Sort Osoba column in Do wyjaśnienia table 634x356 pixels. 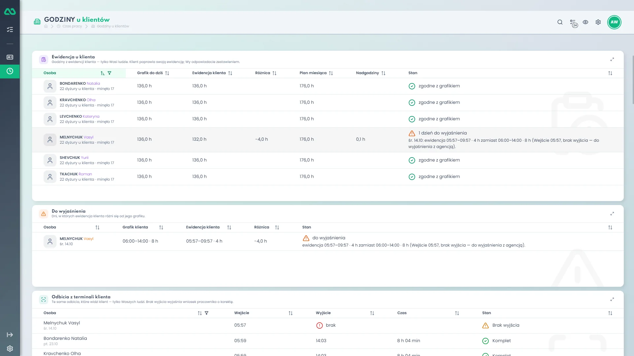click(x=97, y=227)
